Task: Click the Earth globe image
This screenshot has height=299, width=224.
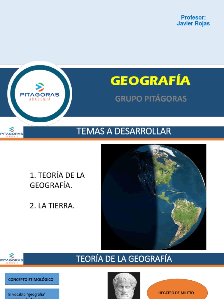Action: pyautogui.click(x=153, y=197)
